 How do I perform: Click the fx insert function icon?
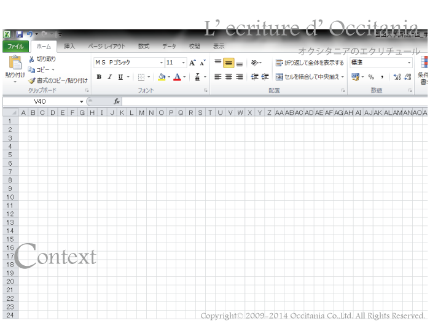(x=117, y=101)
